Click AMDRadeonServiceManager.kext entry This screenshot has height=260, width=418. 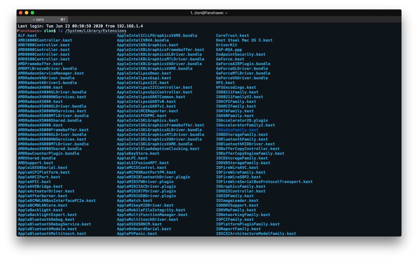tap(51, 73)
